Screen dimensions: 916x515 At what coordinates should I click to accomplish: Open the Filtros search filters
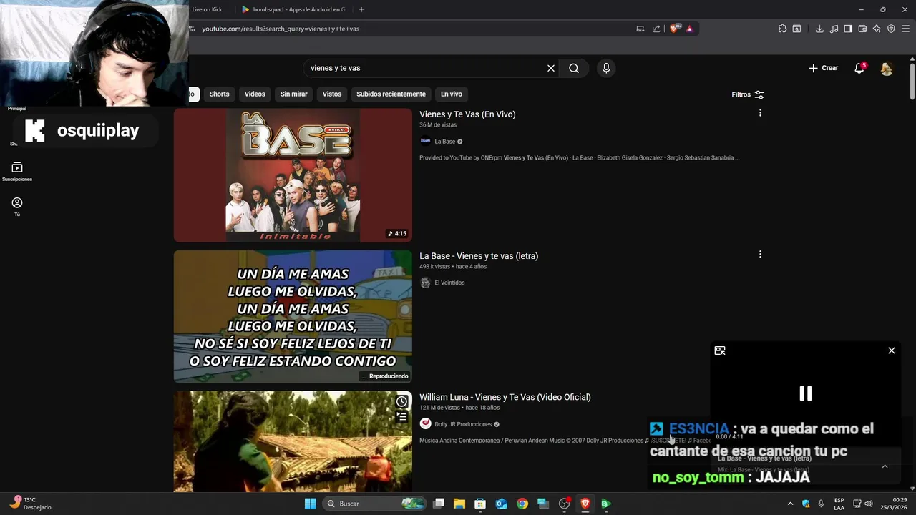pos(748,94)
